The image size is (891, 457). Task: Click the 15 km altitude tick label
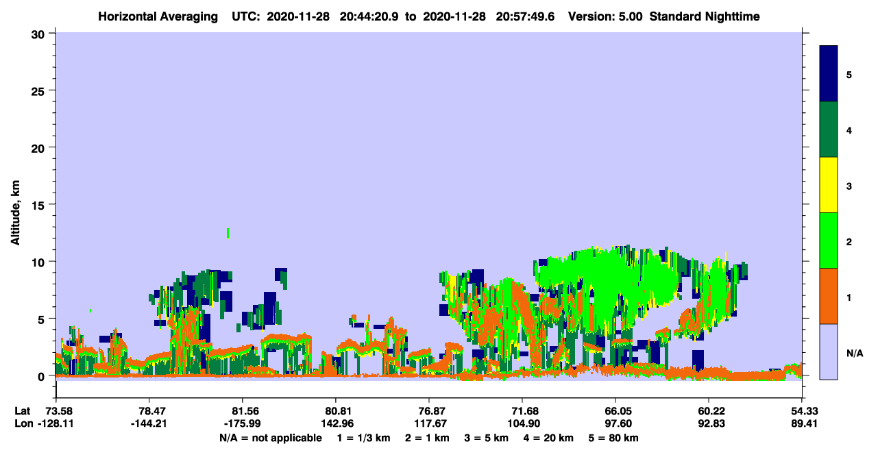(40, 204)
